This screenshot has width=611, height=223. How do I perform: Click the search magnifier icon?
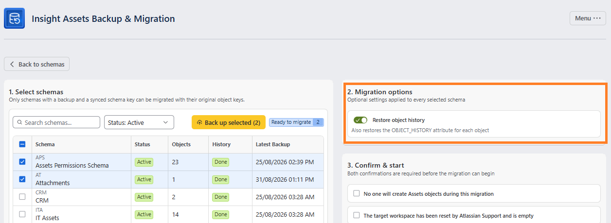click(x=19, y=122)
